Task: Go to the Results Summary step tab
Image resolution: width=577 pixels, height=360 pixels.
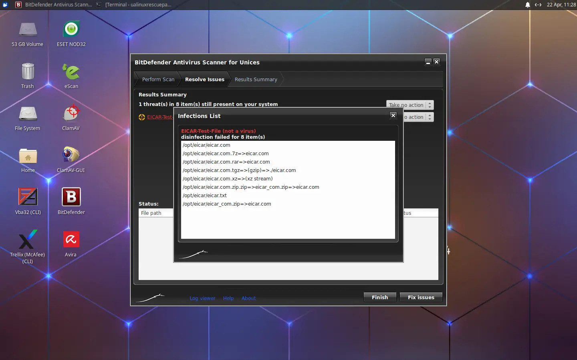Action: 256,80
